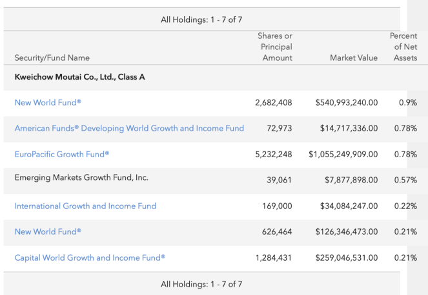The height and width of the screenshot is (295, 428).
Task: Click the Market Value column header
Action: 353,58
